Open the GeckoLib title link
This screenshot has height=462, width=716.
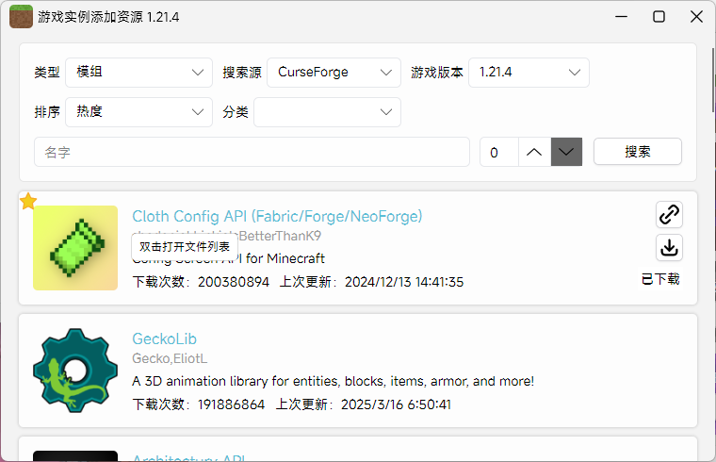pos(164,339)
